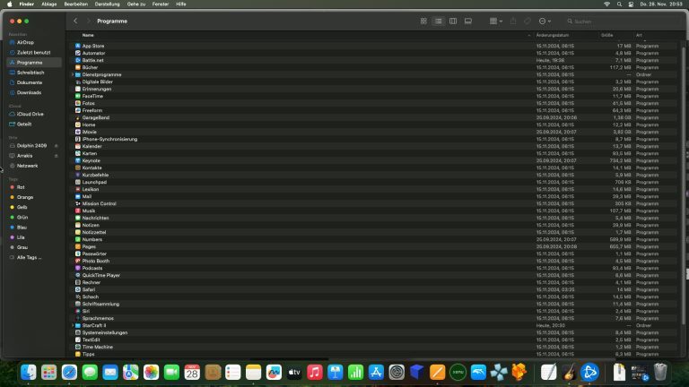689x387 pixels.
Task: Select Schreibtisch in the sidebar
Action: pos(34,73)
